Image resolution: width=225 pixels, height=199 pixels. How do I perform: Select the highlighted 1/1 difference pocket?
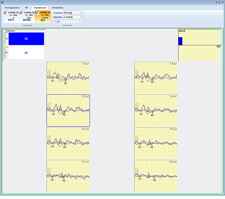(43, 17)
